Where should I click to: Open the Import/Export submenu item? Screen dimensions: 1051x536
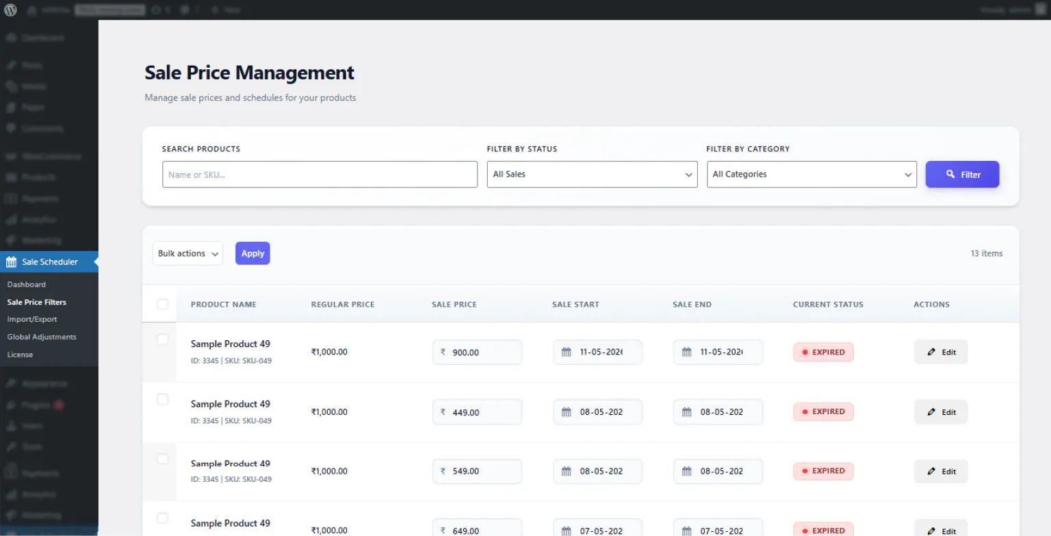click(x=32, y=320)
